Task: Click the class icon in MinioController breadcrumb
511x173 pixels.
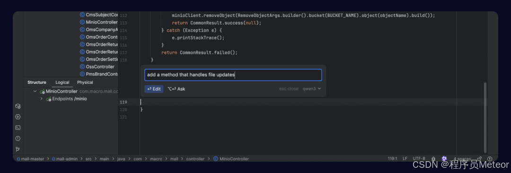Action: [215, 159]
